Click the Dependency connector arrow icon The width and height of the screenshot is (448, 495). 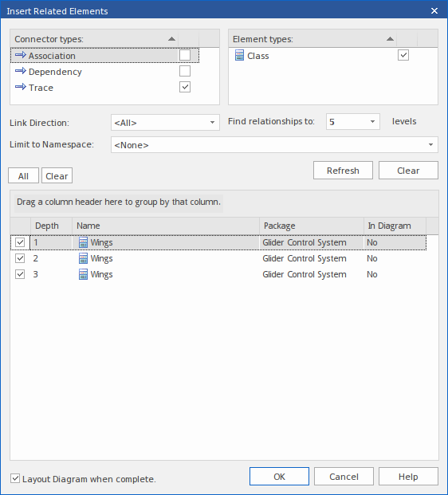(21, 71)
